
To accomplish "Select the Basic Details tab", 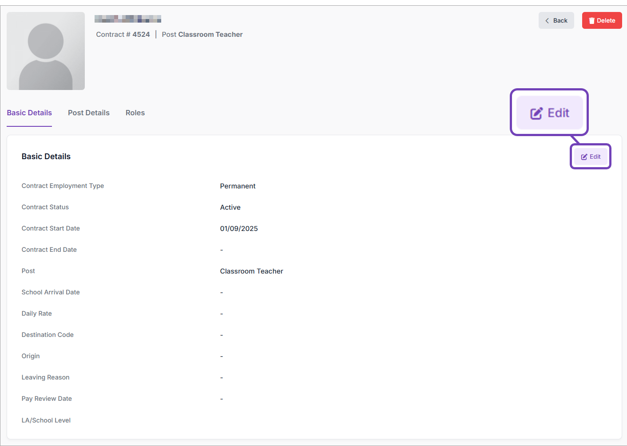I will (x=29, y=113).
